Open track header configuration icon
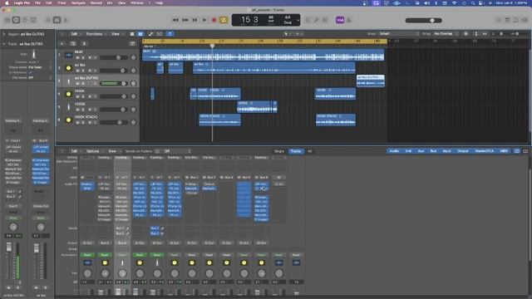The image size is (532, 299). 133,43
